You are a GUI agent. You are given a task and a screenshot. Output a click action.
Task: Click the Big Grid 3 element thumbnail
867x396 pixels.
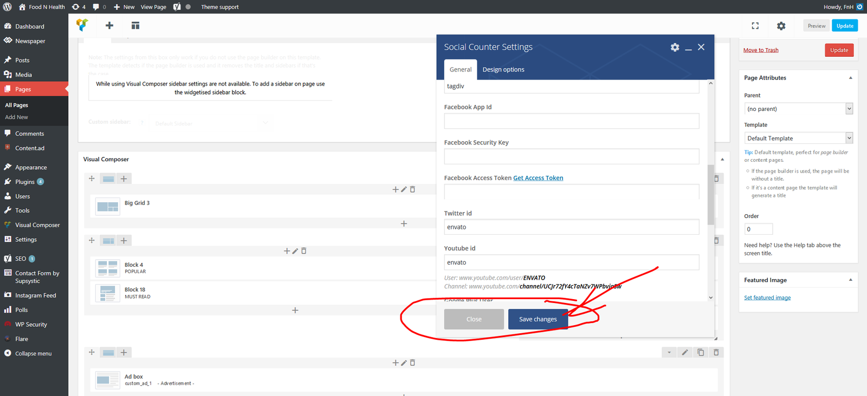107,207
